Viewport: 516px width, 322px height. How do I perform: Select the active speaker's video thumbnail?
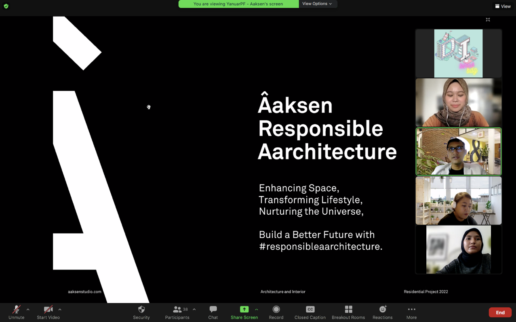point(458,152)
